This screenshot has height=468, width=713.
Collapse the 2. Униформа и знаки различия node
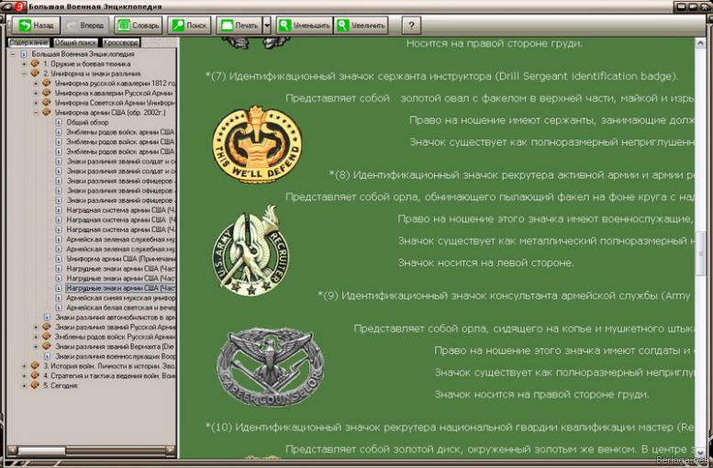[x=24, y=73]
